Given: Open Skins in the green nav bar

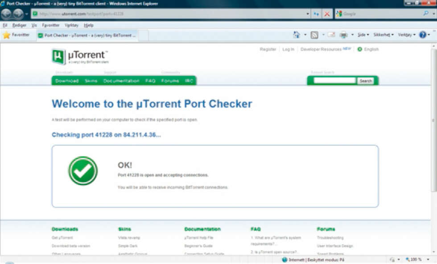Looking at the screenshot, I should coord(91,81).
